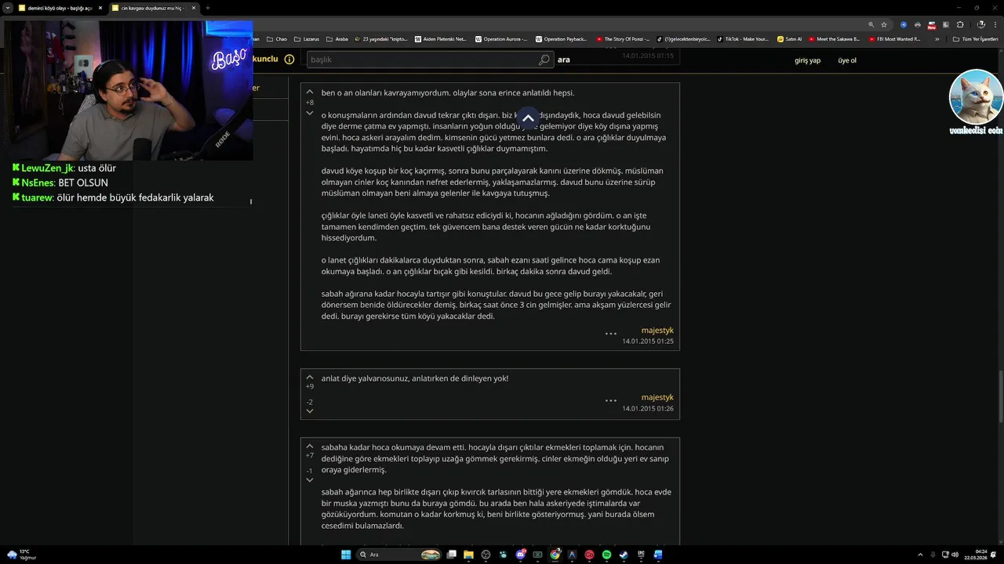This screenshot has width=1004, height=564.
Task: Expand the hidden bookmarks overflow chevron
Action: pos(937,39)
